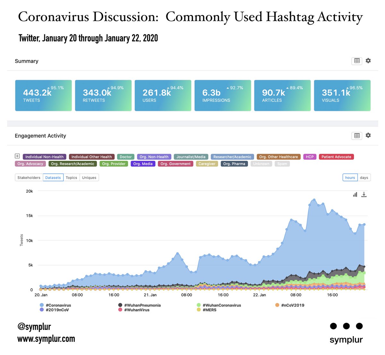Image resolution: width=385 pixels, height=355 pixels.
Task: Toggle Individual Non-Health stakeholder tag
Action: point(45,157)
